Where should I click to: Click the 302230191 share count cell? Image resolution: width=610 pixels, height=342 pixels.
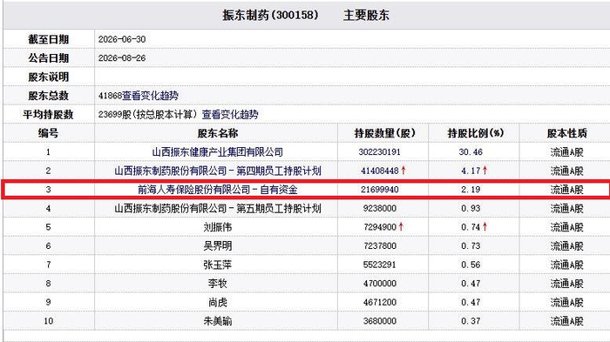pos(379,152)
